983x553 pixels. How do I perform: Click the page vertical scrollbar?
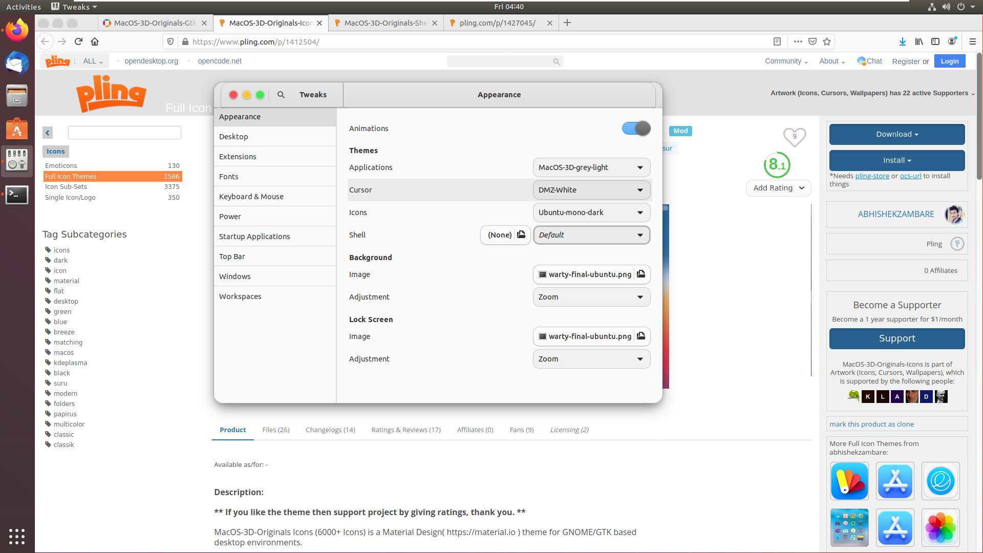(x=979, y=117)
